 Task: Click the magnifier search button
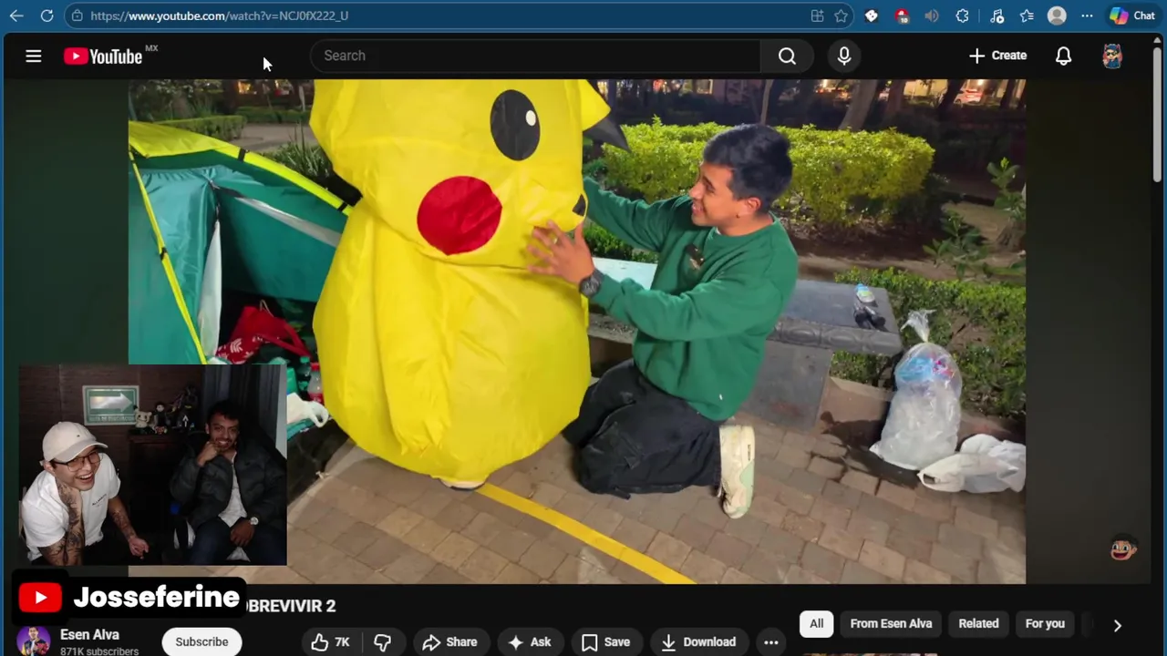(787, 56)
